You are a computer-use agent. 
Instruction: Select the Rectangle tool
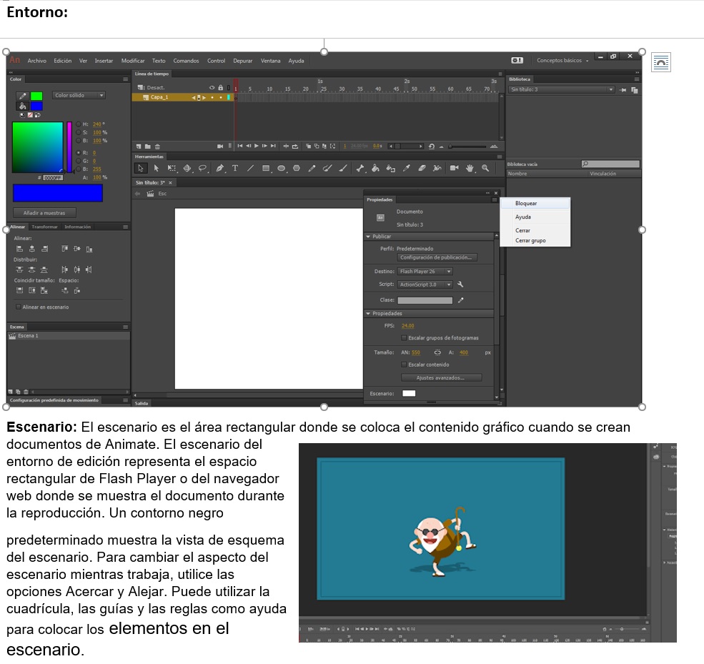(266, 169)
